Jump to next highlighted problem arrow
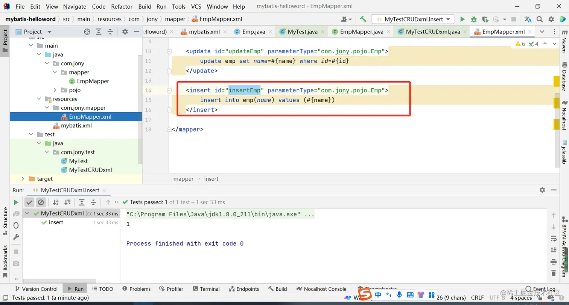This screenshot has width=569, height=305. tap(554, 44)
